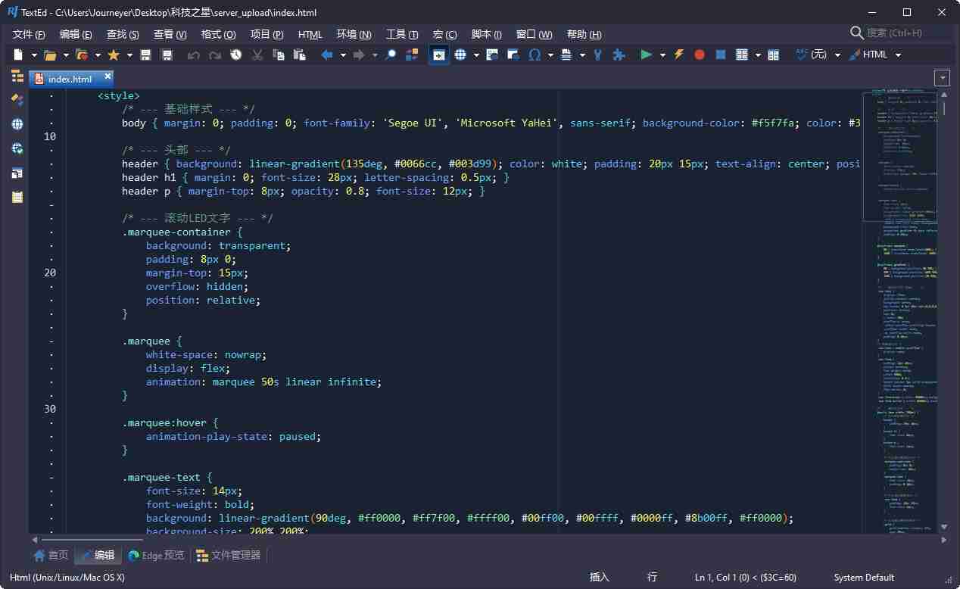The image size is (960, 589).
Task: Click the puzzle piece plugin icon
Action: 619,55
